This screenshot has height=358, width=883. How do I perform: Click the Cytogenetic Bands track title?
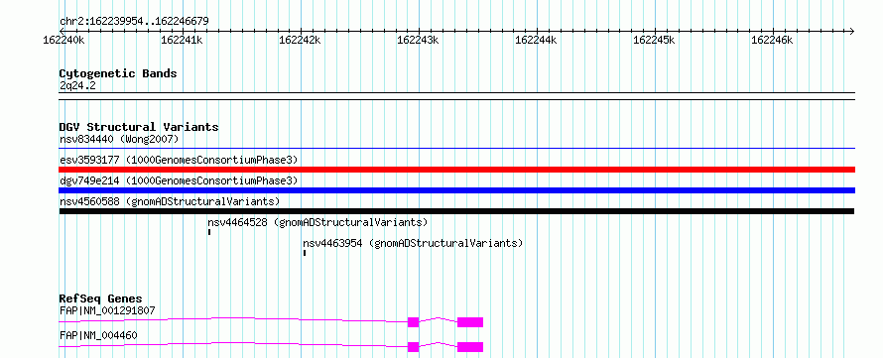pos(118,73)
